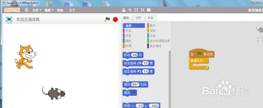Switch stage to full screen mode
This screenshot has height=108, width=263.
coord(9,19)
